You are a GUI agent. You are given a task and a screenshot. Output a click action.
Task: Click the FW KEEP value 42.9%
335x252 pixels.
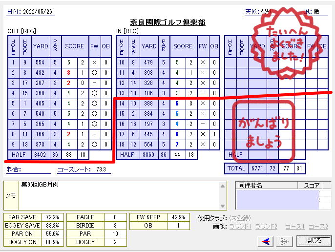(x=178, y=217)
